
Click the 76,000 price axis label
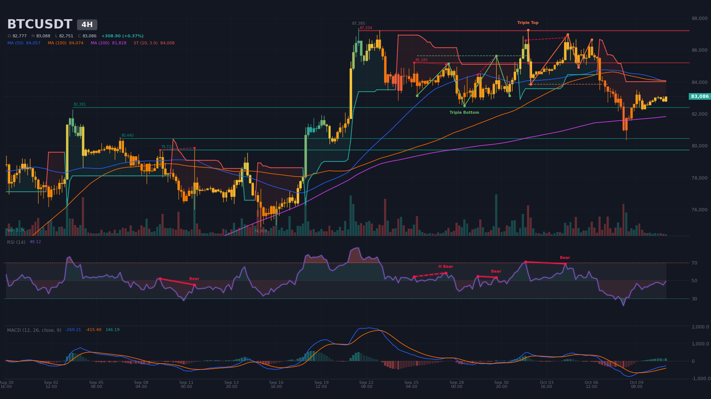click(699, 210)
